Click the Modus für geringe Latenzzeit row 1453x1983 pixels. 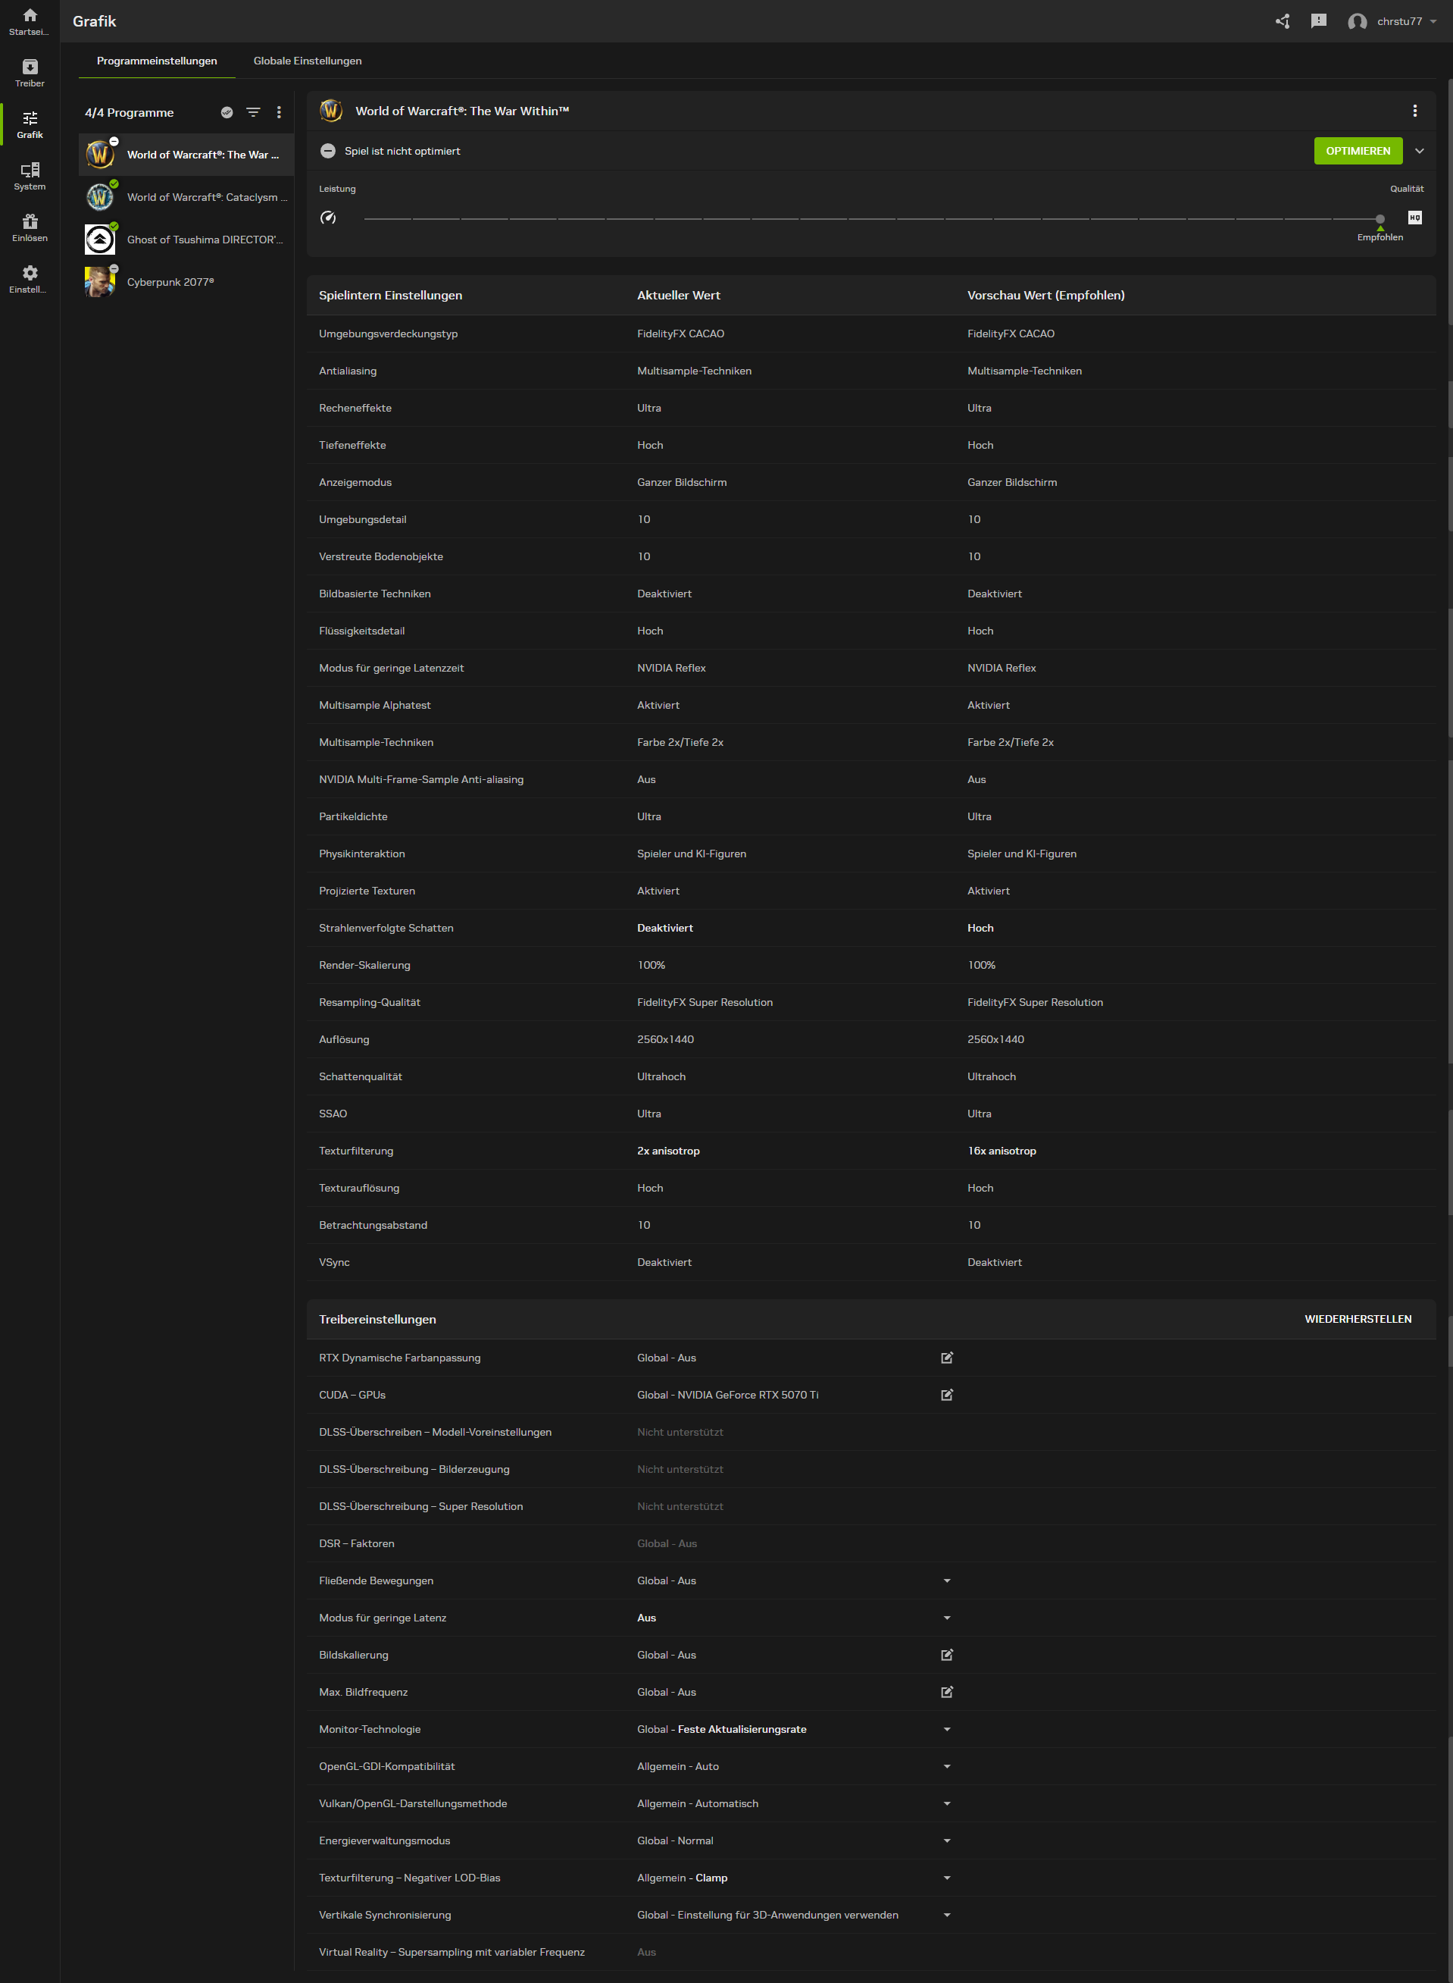tap(870, 668)
